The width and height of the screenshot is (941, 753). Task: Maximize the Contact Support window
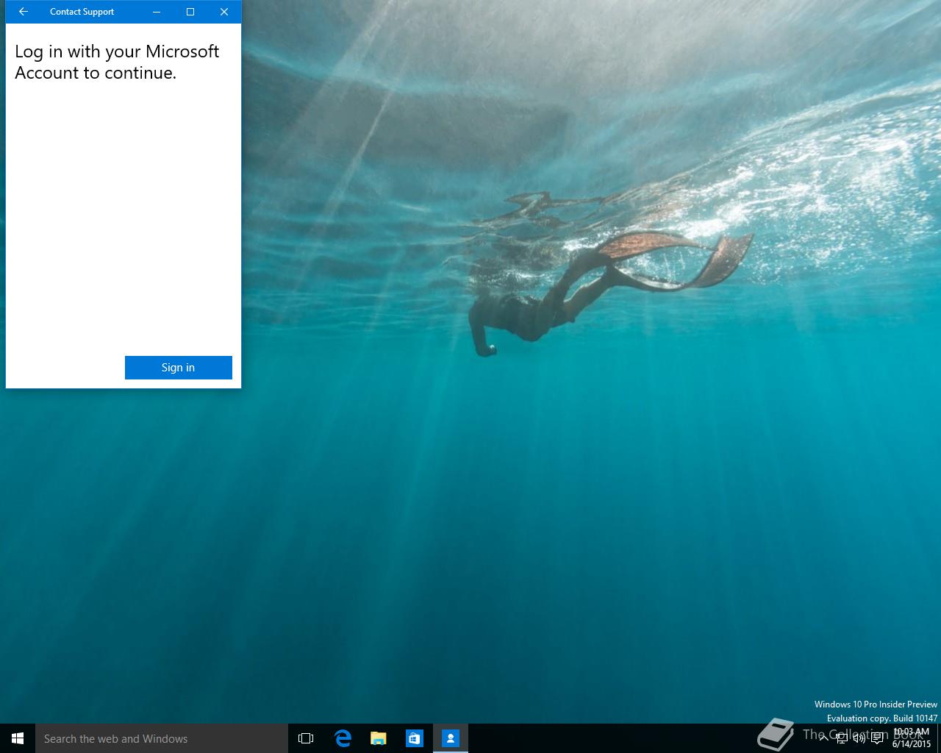190,12
